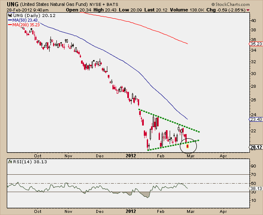Click the Open 20.34 value

78,10
